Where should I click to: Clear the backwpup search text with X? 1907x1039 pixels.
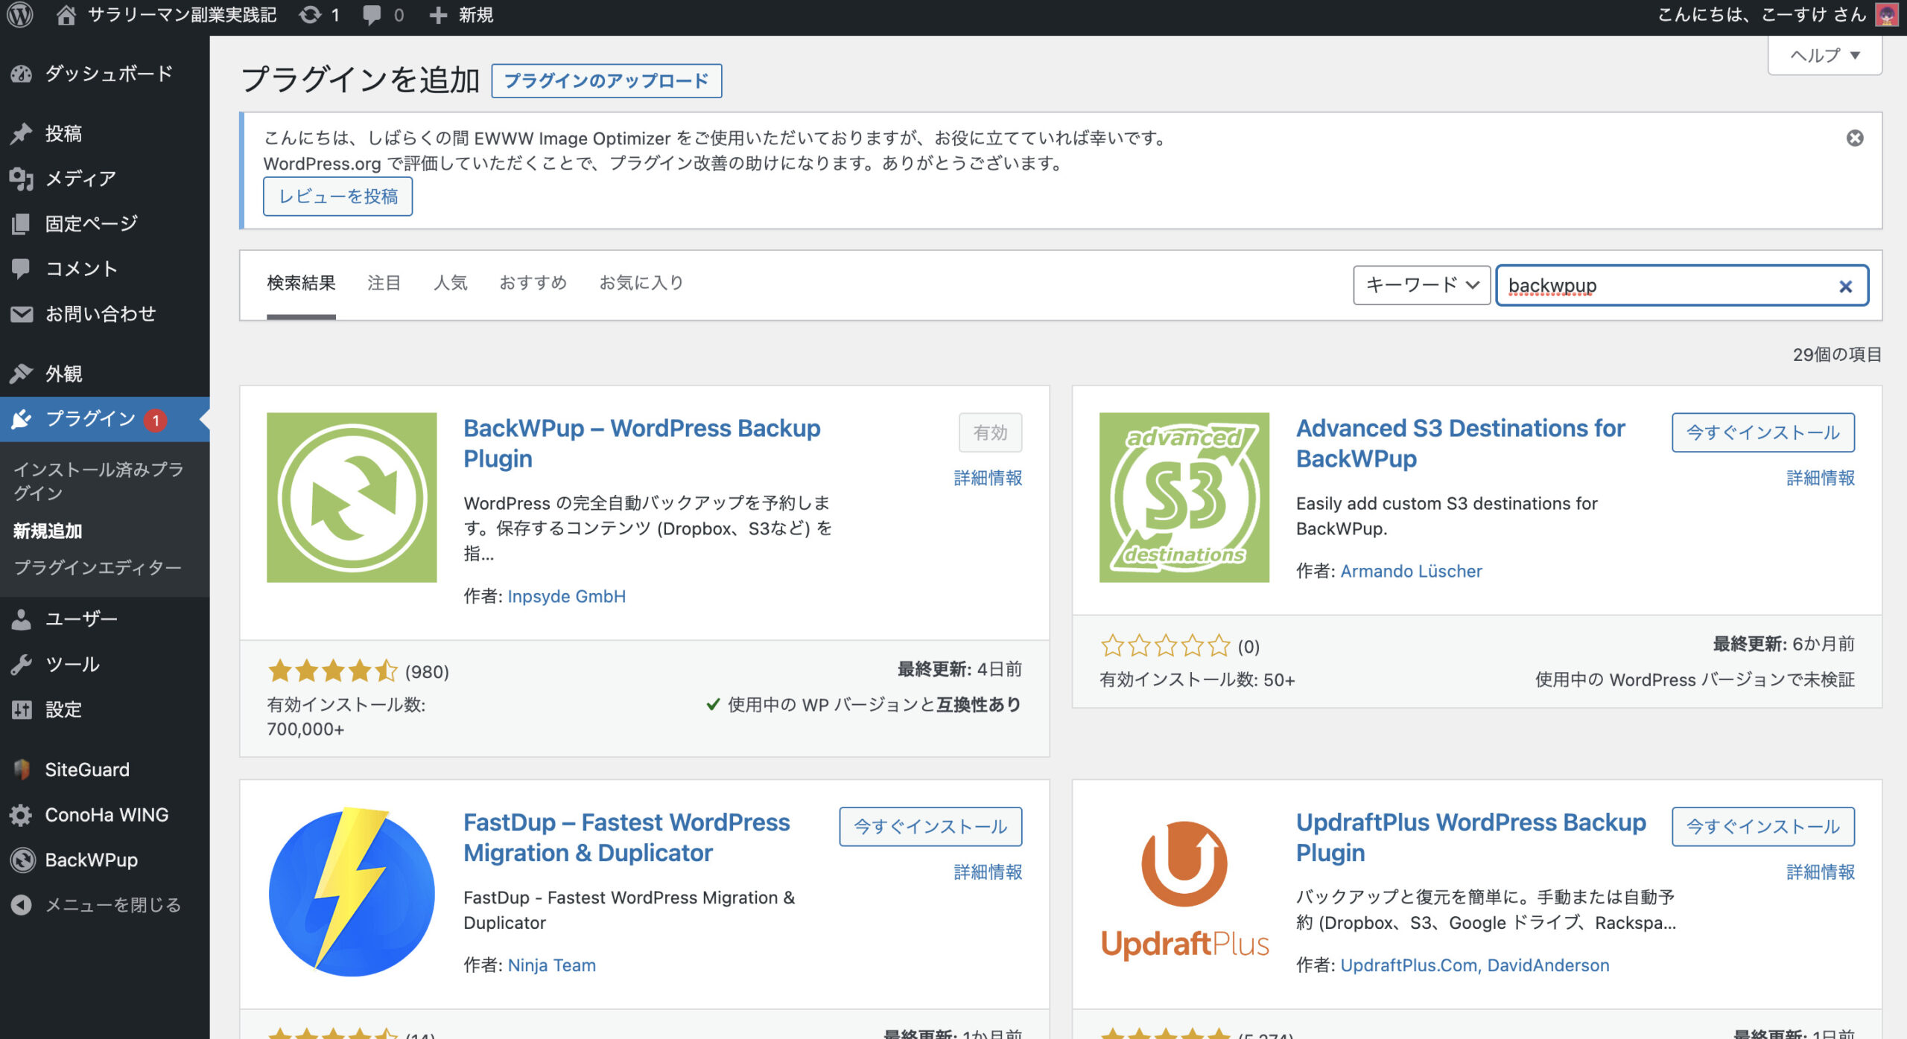click(x=1845, y=287)
